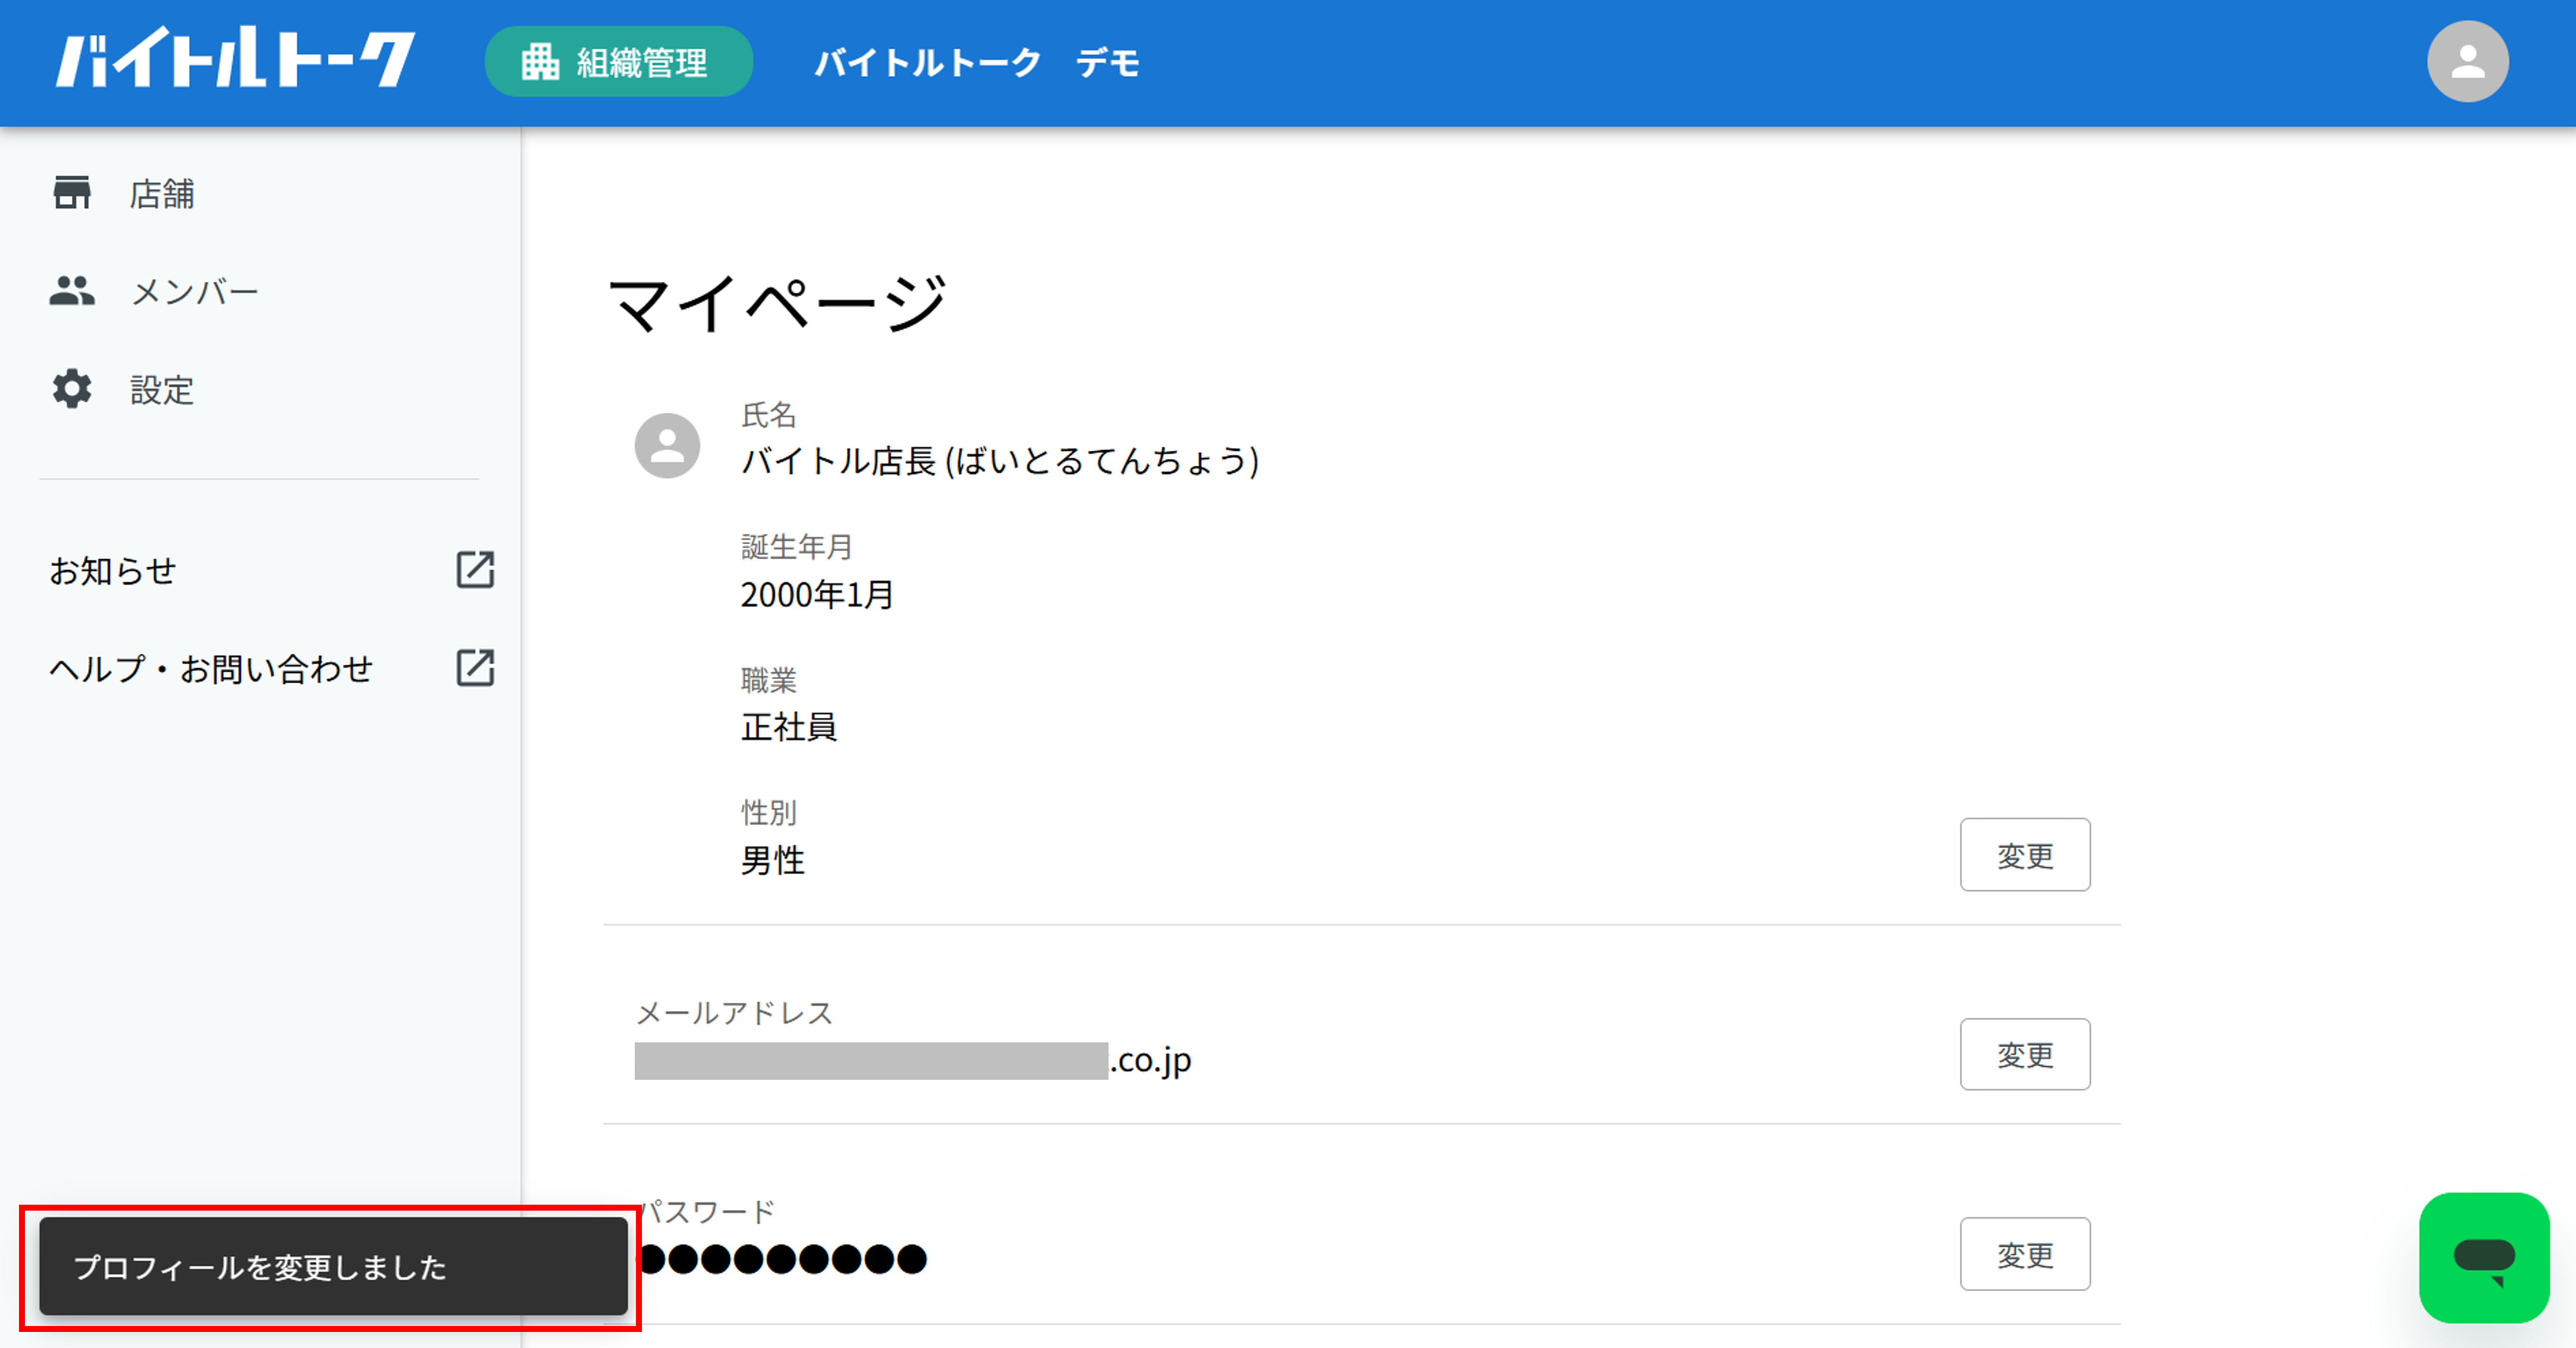Click external link icon beside ヘルプ・お問い合わせ
The image size is (2576, 1348).
point(475,668)
